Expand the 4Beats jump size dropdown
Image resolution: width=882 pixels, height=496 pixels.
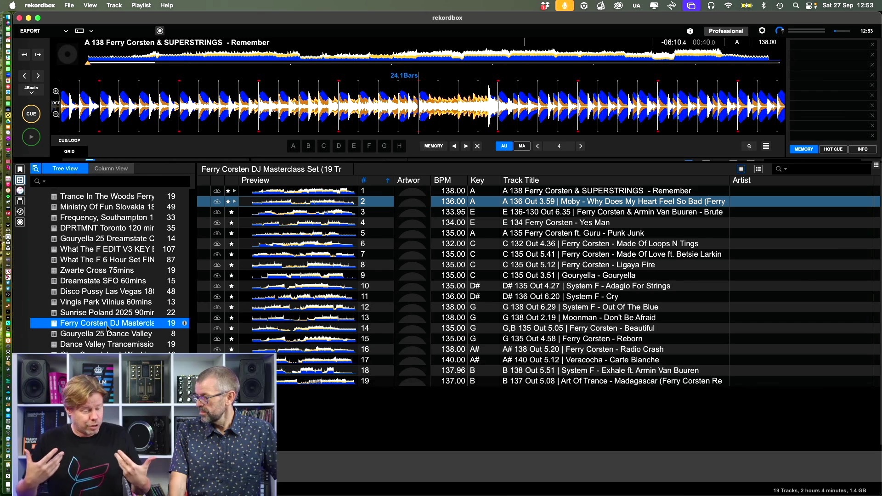coord(31,90)
